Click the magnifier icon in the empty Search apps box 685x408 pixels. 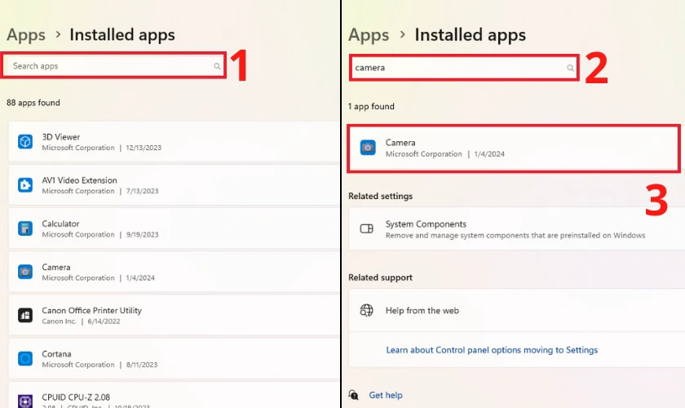pos(217,66)
